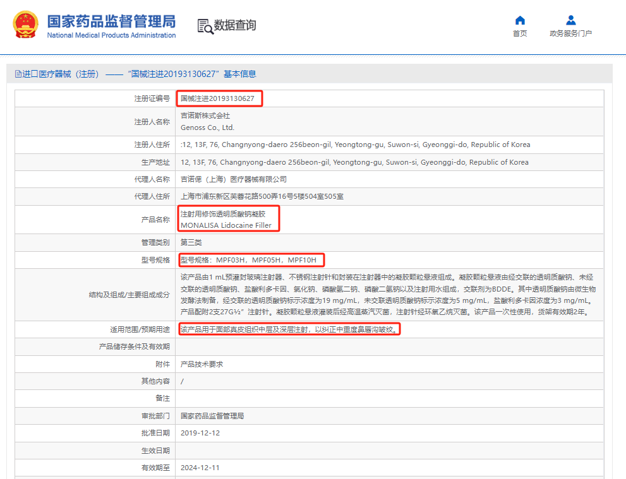626x479 pixels.
Task: Click the 适用范围/预期用途 row label
Action: (140, 329)
